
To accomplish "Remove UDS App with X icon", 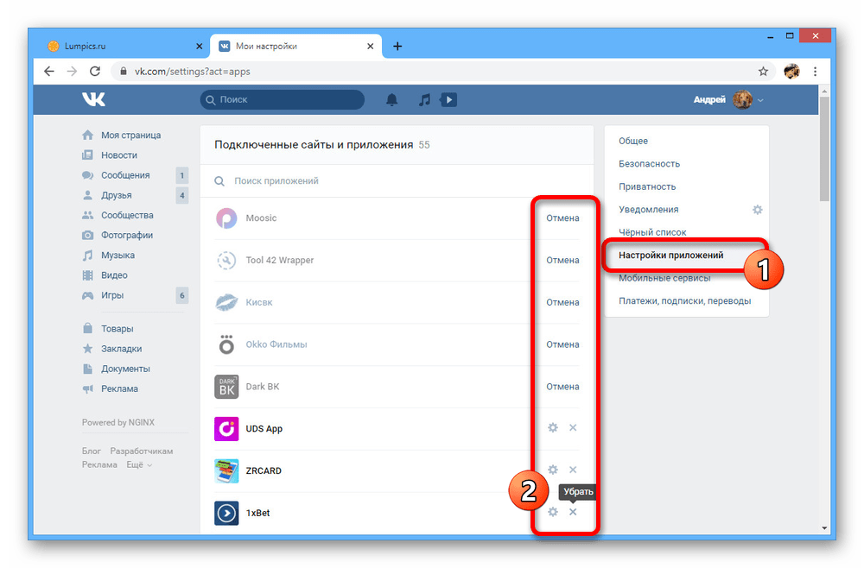I will (x=573, y=427).
